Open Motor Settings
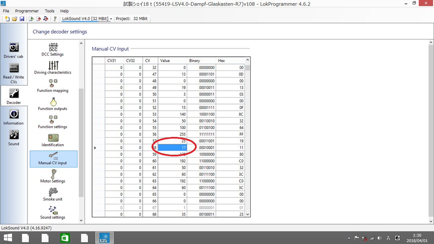434x244 pixels. tap(53, 176)
